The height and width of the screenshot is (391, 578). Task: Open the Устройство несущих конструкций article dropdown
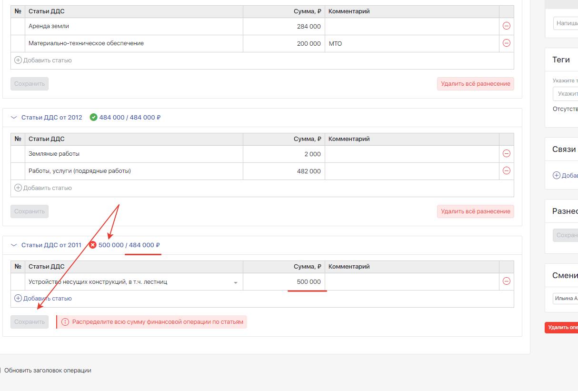[x=235, y=282]
